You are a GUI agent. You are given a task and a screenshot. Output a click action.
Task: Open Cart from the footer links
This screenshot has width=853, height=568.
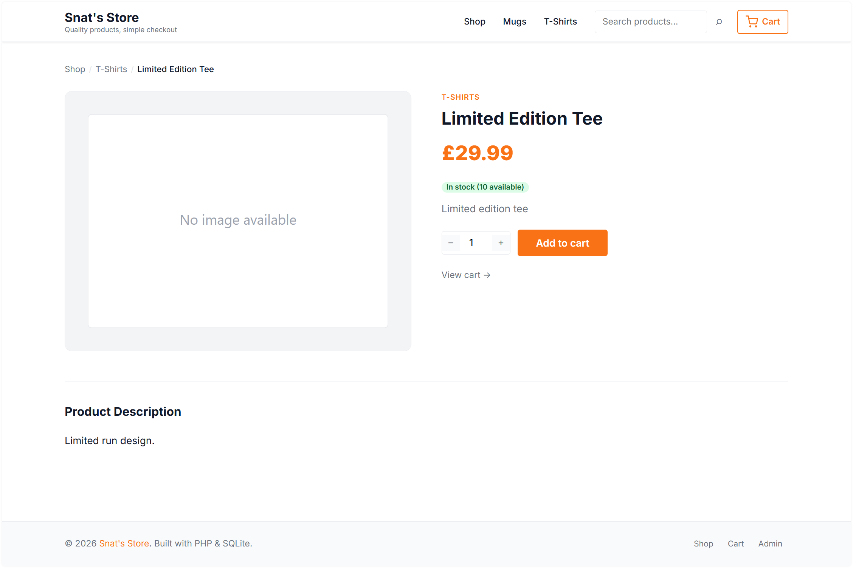pyautogui.click(x=736, y=543)
